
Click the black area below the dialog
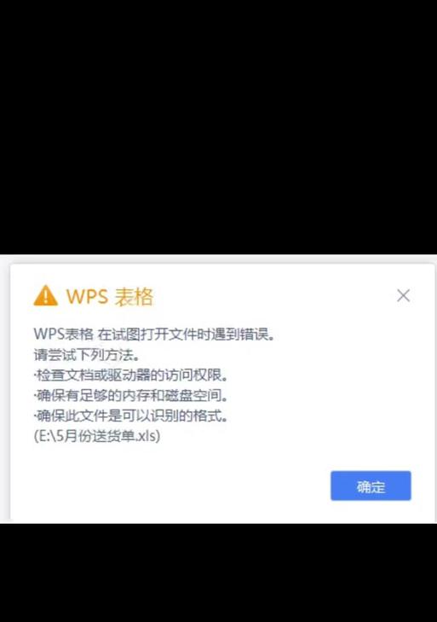[218, 573]
